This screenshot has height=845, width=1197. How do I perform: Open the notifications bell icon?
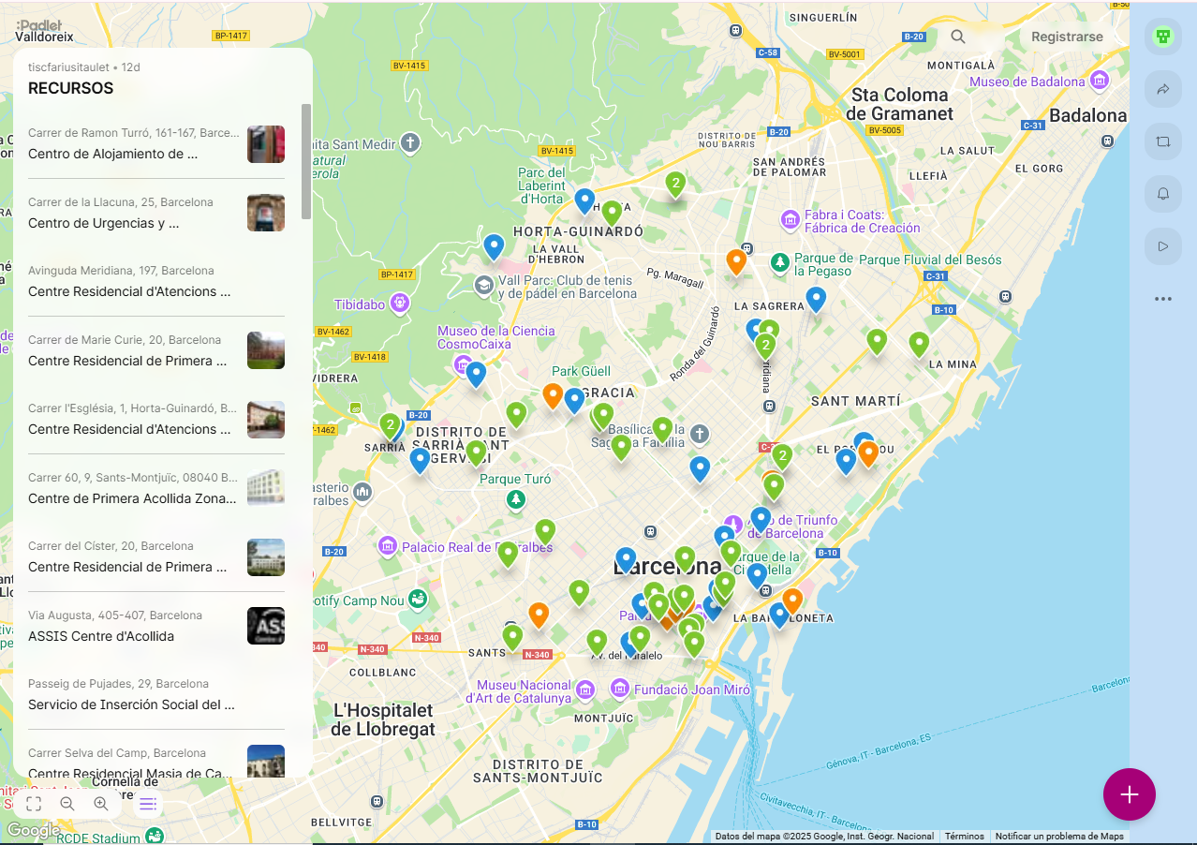tap(1163, 194)
